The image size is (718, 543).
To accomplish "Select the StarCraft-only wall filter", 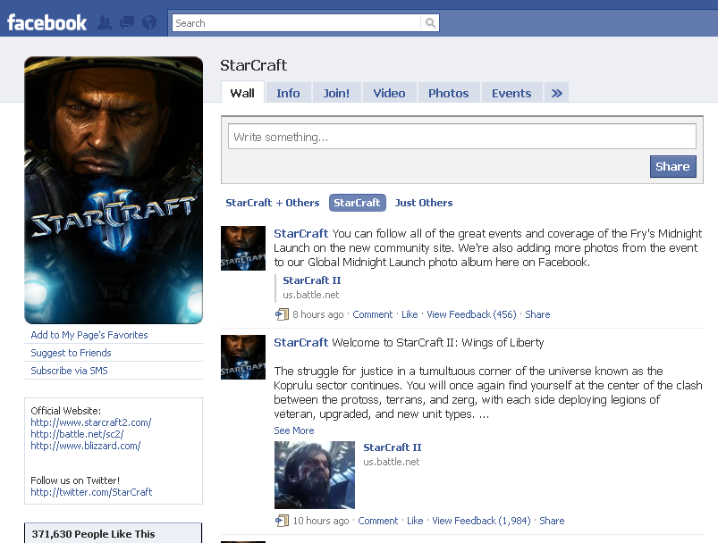I will coord(357,203).
